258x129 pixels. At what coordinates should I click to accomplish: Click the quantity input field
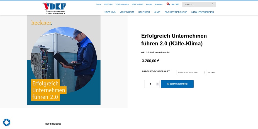point(150,84)
